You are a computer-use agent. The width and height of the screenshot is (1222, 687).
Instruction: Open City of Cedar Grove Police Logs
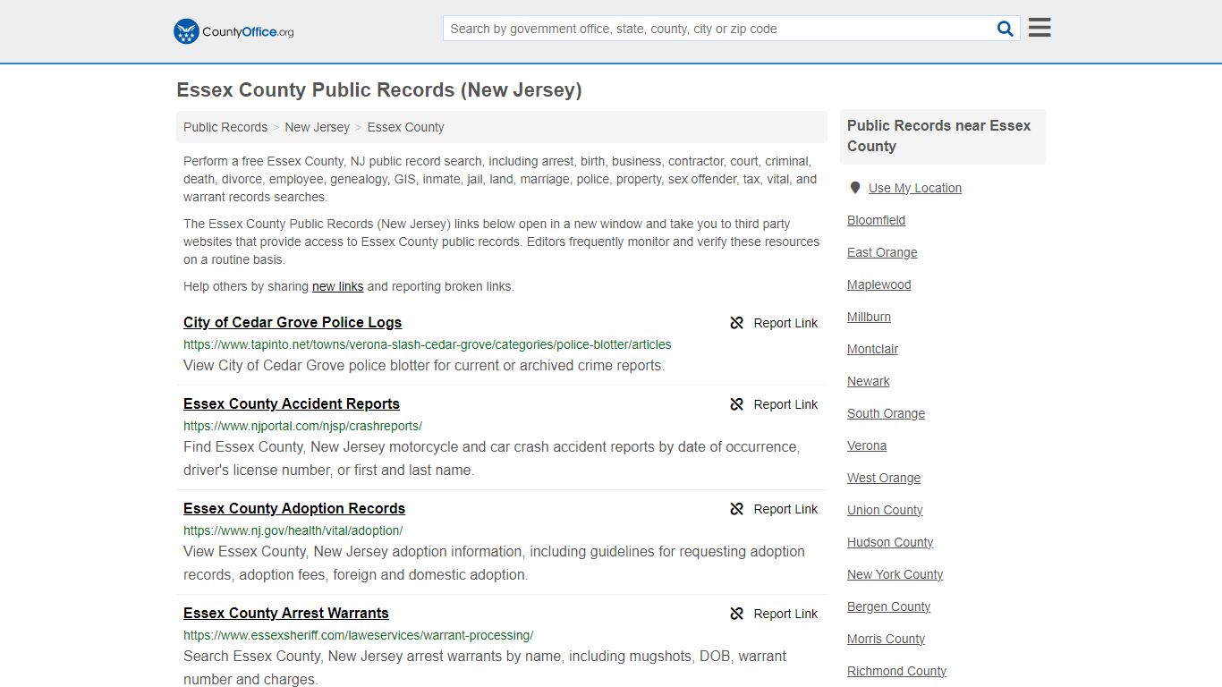click(x=293, y=322)
